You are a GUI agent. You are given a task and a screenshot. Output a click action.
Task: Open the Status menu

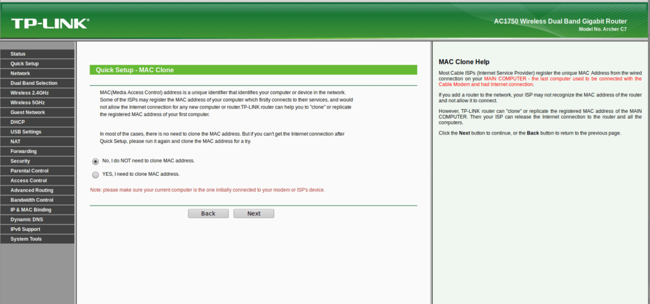point(37,54)
